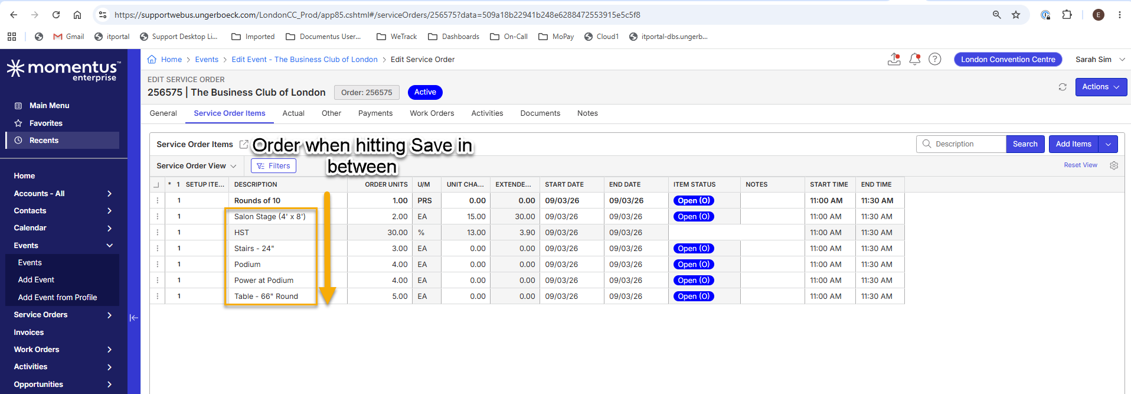Click the browser back arrow

(14, 15)
